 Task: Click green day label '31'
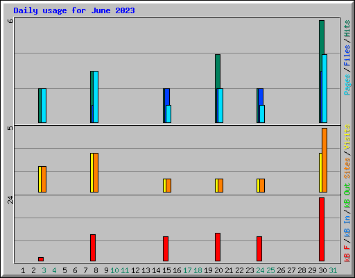[x=333, y=270]
